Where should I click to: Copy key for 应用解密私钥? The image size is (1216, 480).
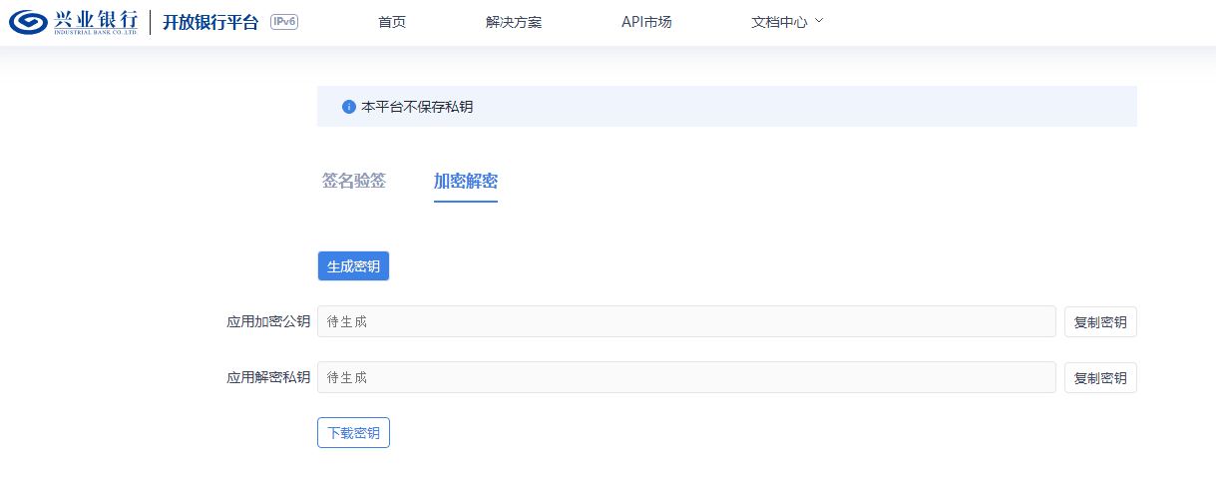tap(1100, 378)
